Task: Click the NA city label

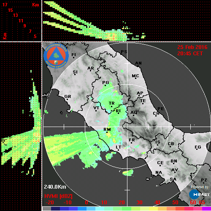Action: click(x=159, y=173)
